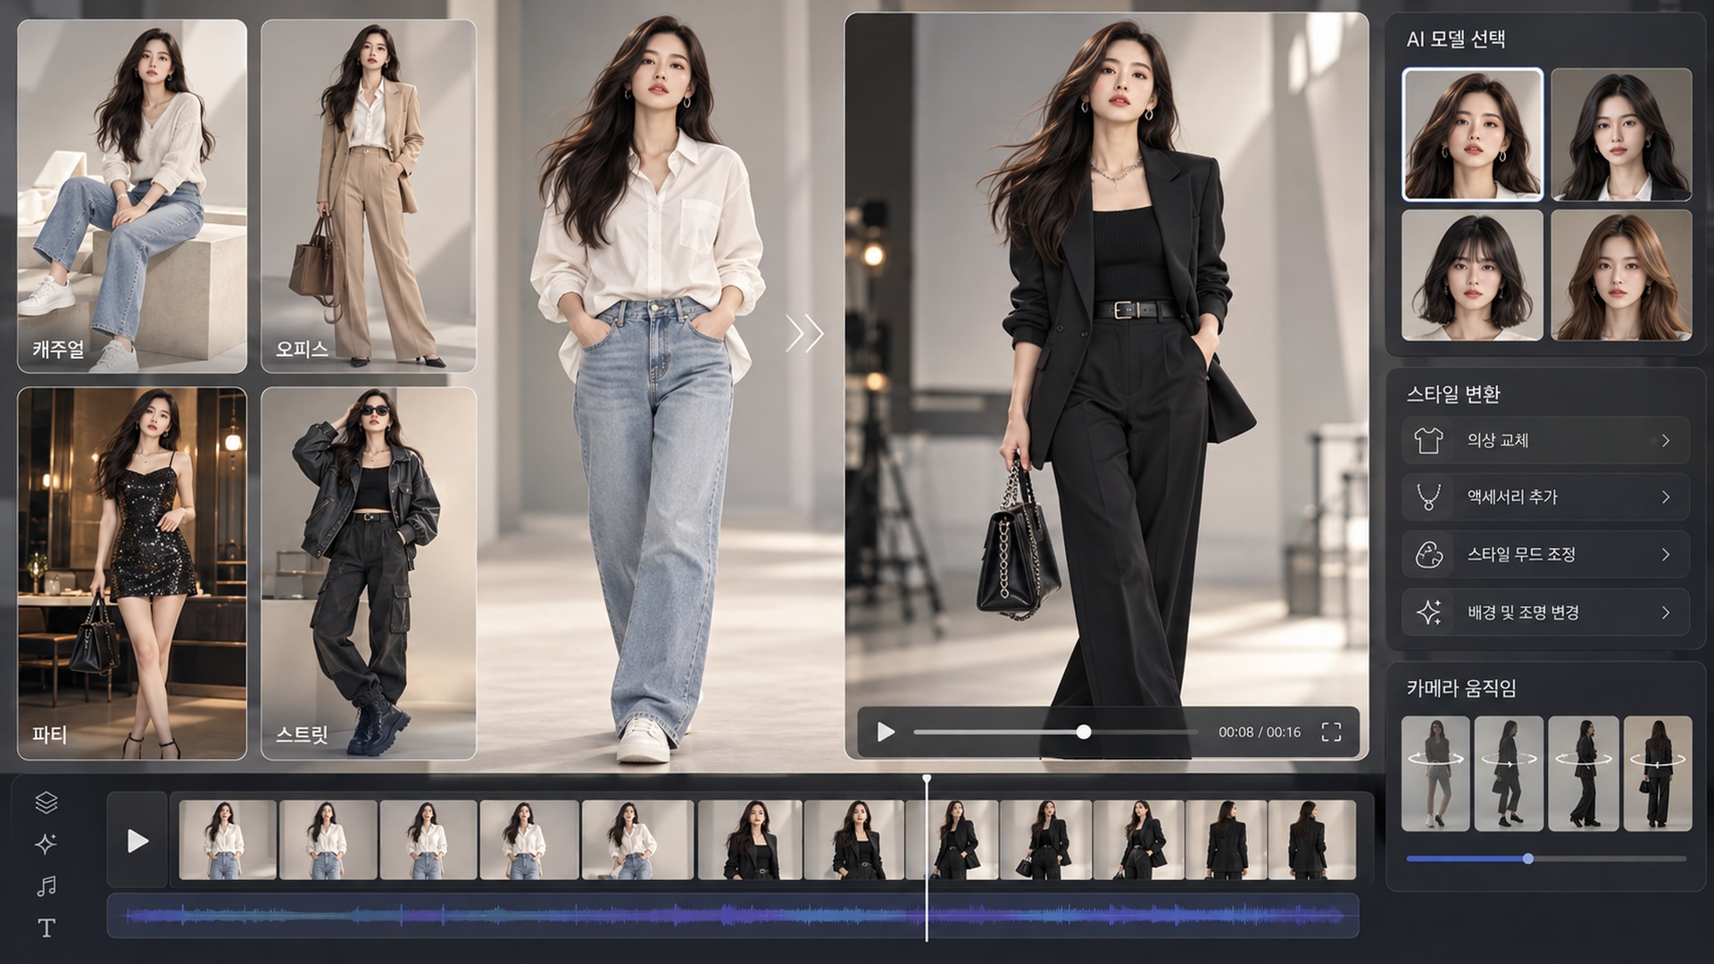The height and width of the screenshot is (964, 1714).
Task: Open the layers icon in the timeline sidebar
Action: point(46,802)
